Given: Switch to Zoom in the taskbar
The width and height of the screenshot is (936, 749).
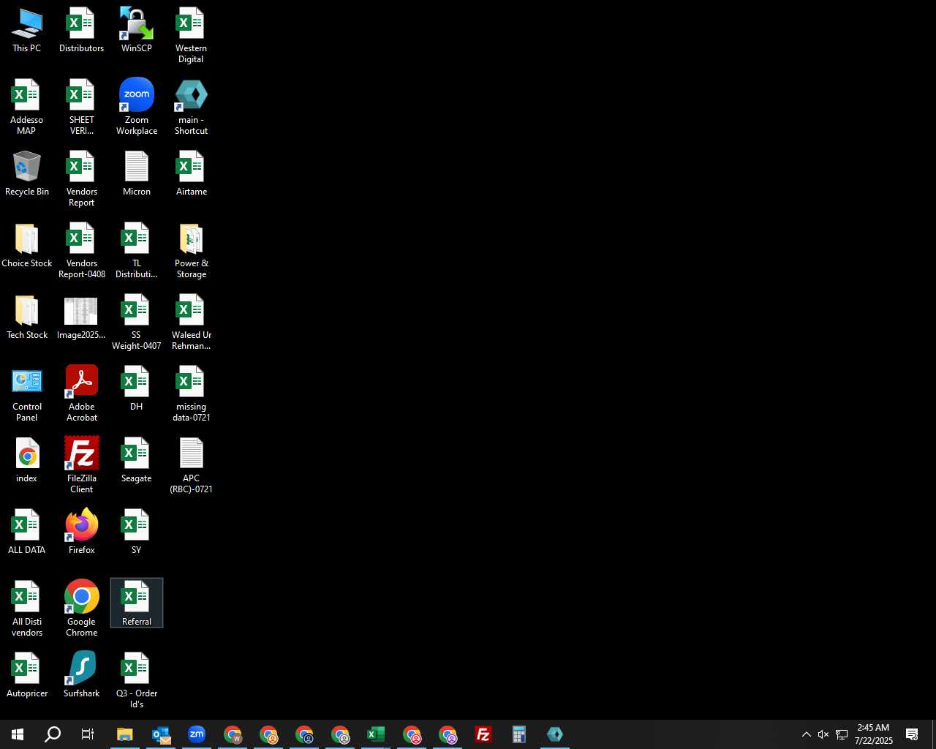Looking at the screenshot, I should point(197,734).
